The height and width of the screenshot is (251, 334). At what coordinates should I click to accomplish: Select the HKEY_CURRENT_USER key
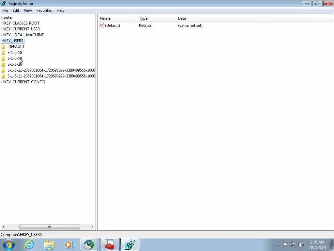pos(21,29)
